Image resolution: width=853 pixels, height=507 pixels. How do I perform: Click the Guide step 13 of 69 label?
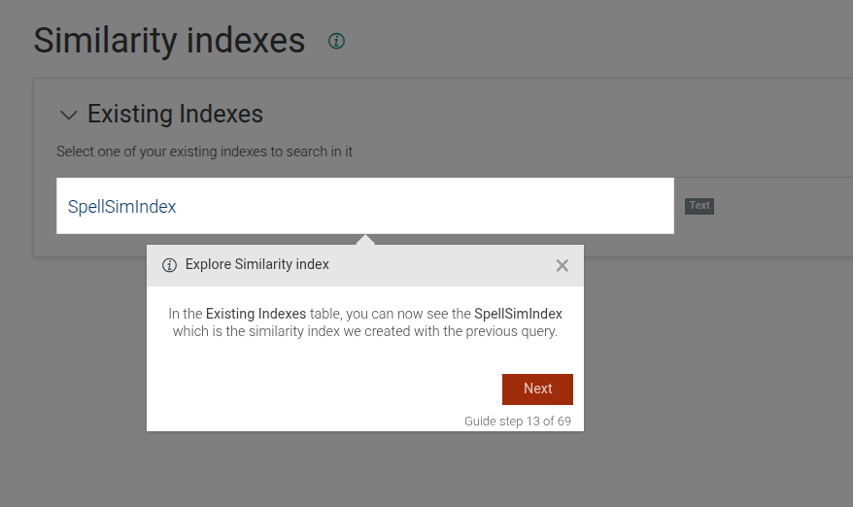[x=517, y=422]
